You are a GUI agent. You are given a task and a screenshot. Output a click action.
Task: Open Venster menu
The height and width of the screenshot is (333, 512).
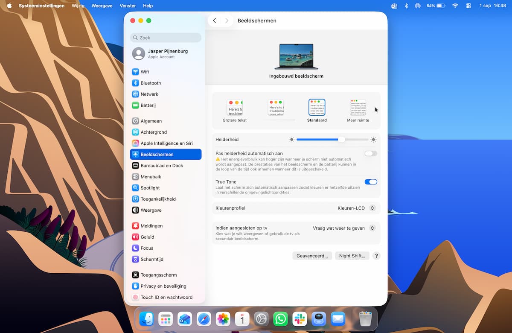[x=128, y=6]
